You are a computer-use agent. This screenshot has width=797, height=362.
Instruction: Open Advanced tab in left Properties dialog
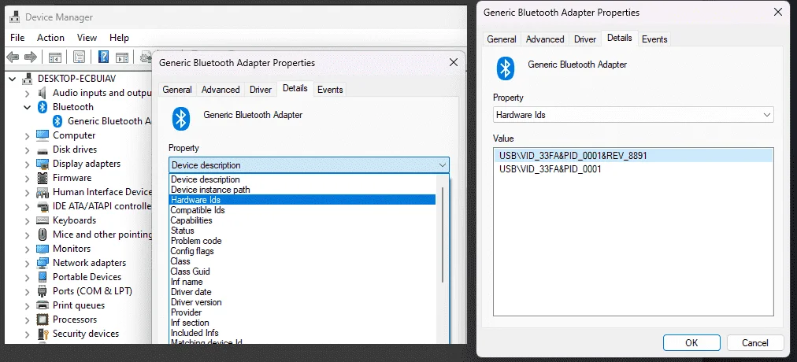tap(221, 90)
